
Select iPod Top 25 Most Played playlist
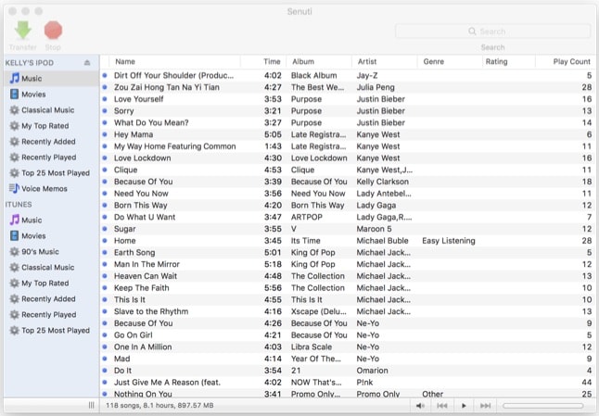pyautogui.click(x=55, y=172)
